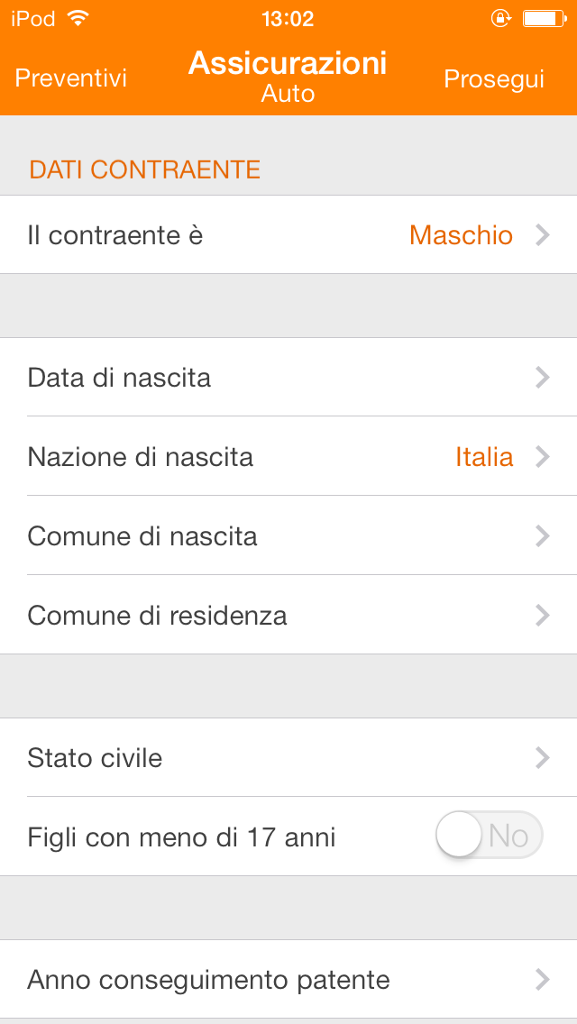Tap the chevron next to Italia
This screenshot has width=577, height=1024.
(x=542, y=457)
